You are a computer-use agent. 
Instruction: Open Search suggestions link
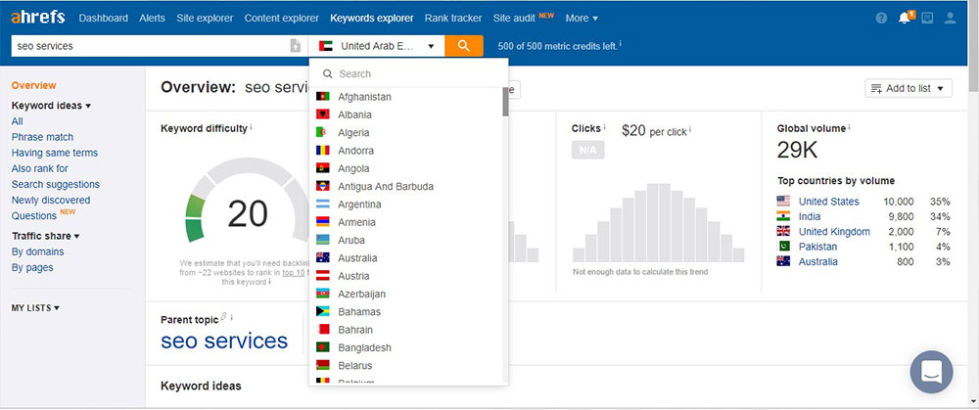pyautogui.click(x=56, y=184)
